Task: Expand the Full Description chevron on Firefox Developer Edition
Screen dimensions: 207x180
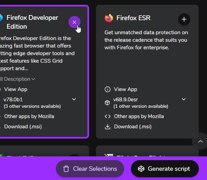Action: 33,79
